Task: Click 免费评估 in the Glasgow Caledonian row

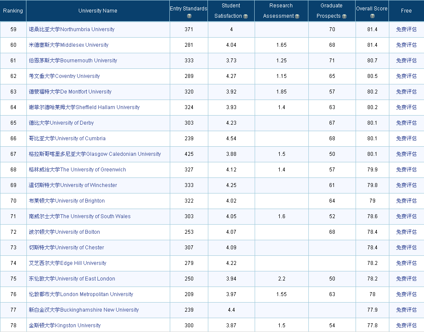Action: [x=406, y=154]
